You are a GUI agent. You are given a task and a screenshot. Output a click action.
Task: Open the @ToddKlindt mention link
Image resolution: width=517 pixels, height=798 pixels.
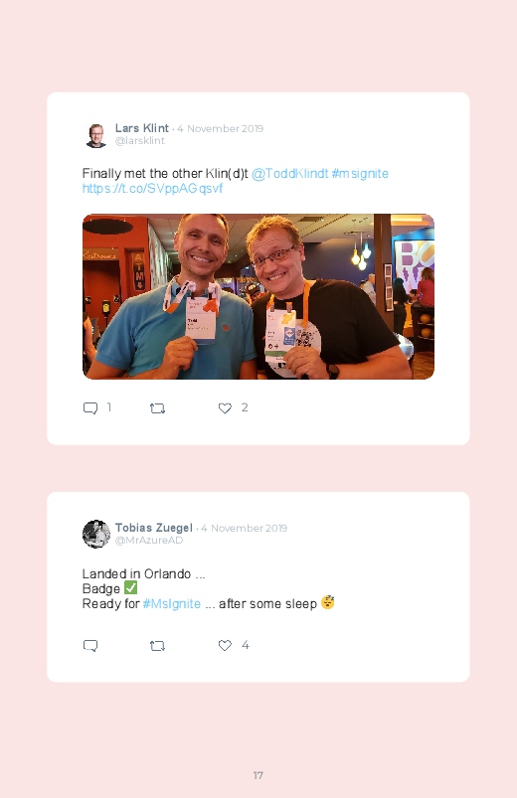(290, 174)
